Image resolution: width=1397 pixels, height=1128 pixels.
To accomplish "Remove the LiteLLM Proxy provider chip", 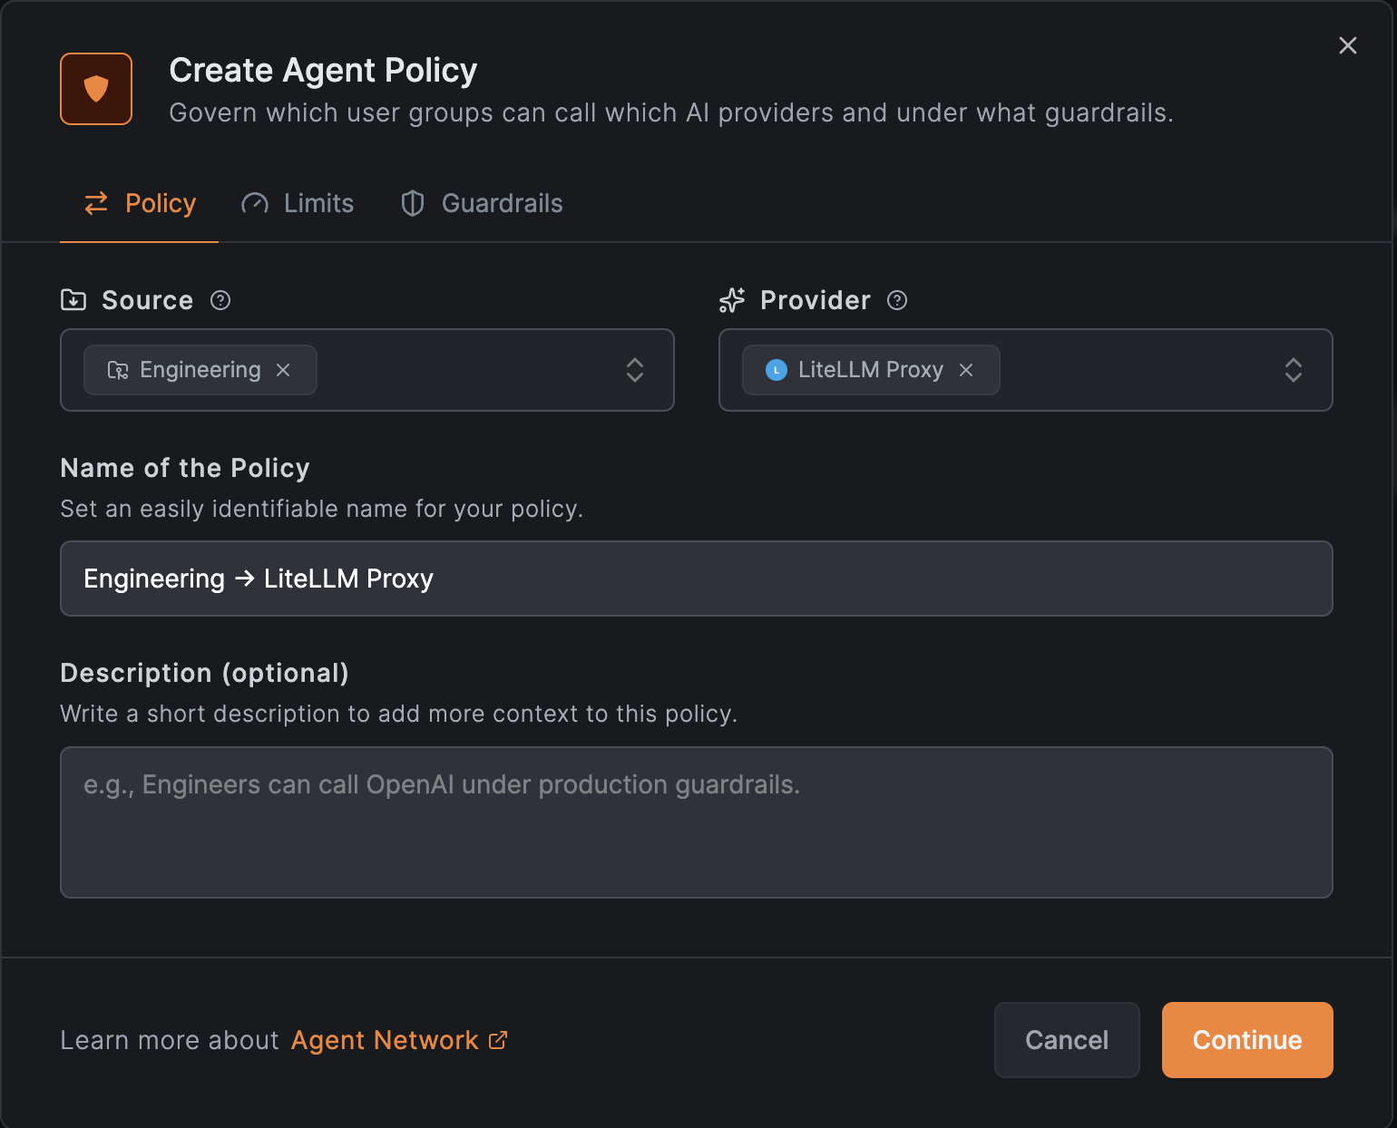I will tap(966, 370).
